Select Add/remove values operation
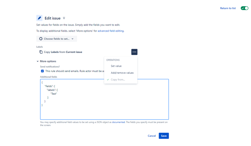This screenshot has height=146, width=251. (121, 73)
